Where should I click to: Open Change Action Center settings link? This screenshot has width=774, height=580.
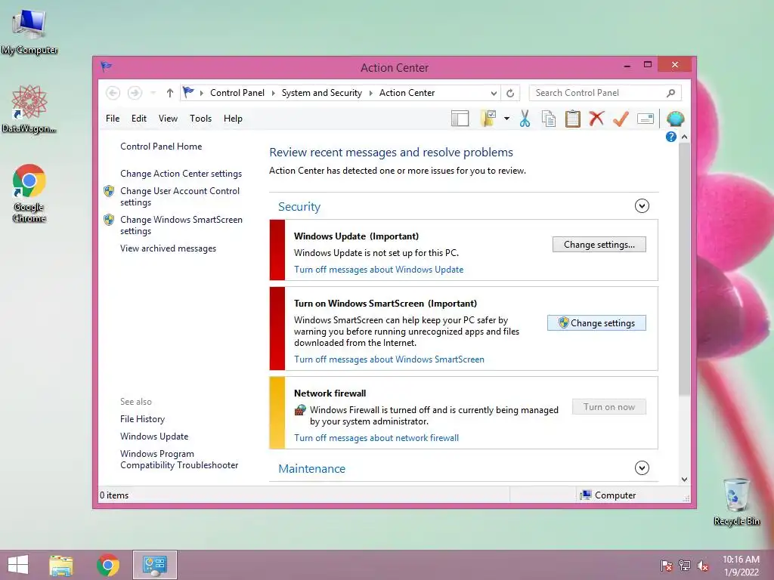click(x=181, y=174)
